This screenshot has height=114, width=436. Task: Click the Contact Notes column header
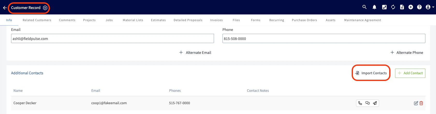point(258,91)
